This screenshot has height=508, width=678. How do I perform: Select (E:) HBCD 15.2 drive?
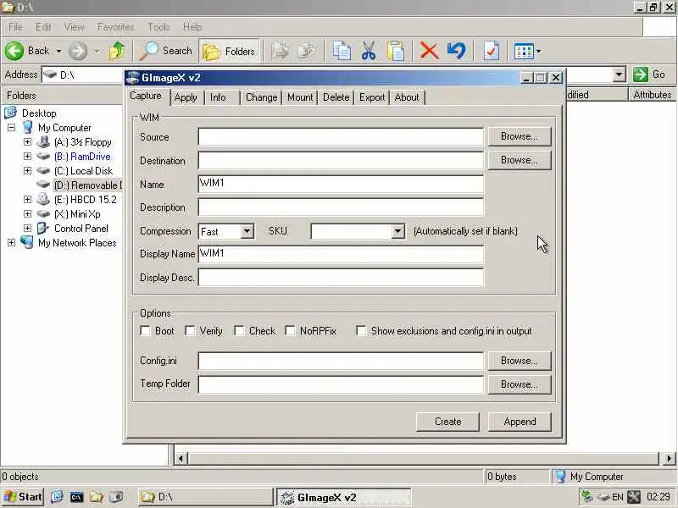click(86, 200)
